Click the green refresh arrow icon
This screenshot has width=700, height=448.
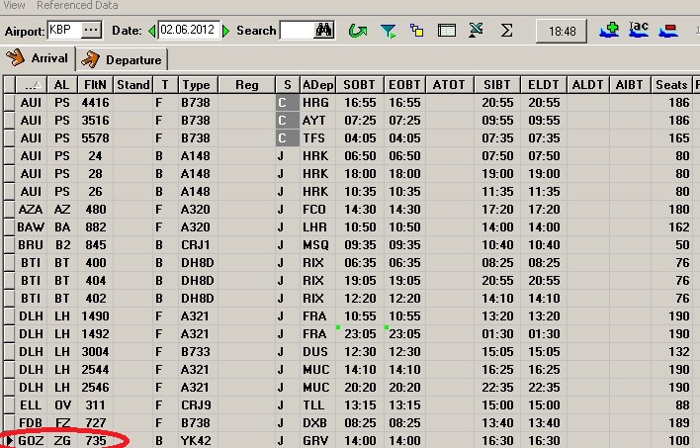pyautogui.click(x=357, y=31)
